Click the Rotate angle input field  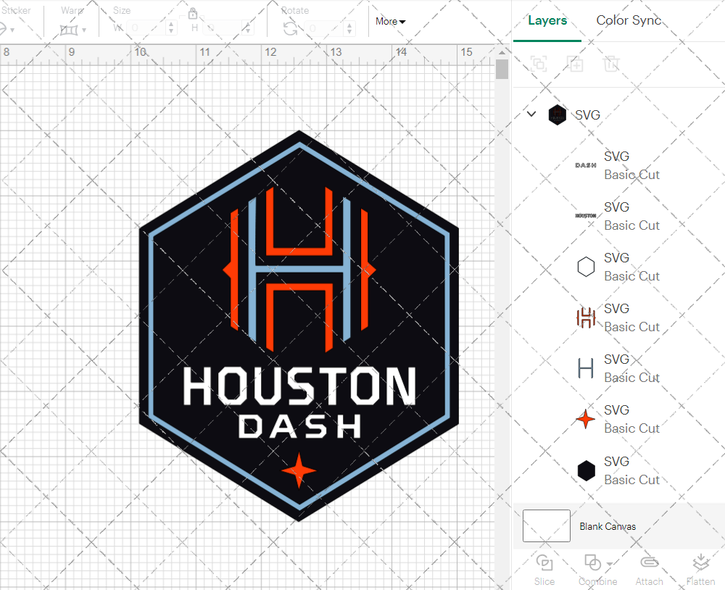coord(323,28)
